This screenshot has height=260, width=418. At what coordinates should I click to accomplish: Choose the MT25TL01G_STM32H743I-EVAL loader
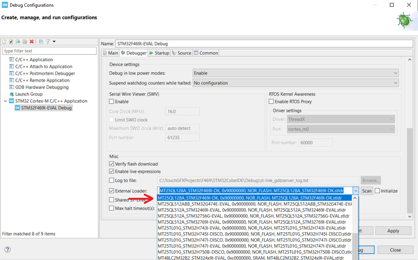pos(254,228)
